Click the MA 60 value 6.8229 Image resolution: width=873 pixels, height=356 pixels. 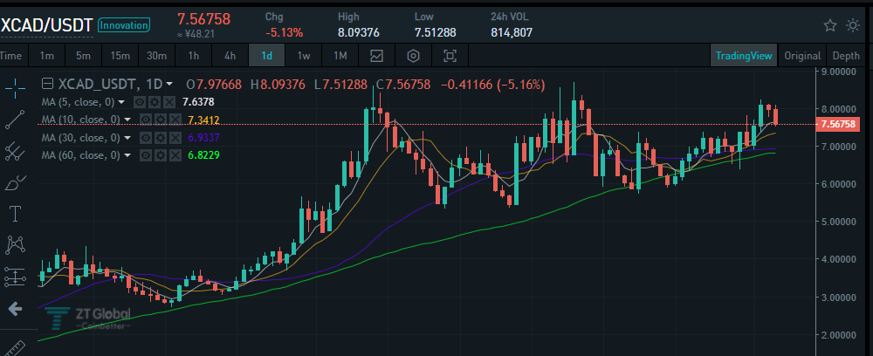click(x=203, y=155)
